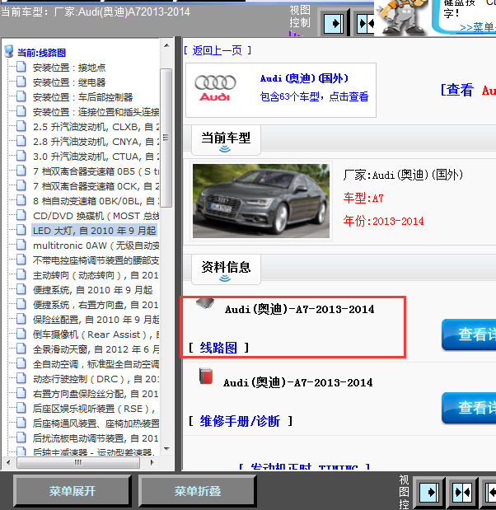The image size is (496, 510).
Task: Click the Audi (奥迪)(国外) brand link
Action: coord(304,78)
